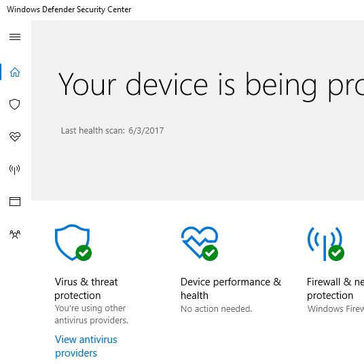This screenshot has width=364, height=364.
Task: Click the Last health scan date text
Action: tap(112, 130)
